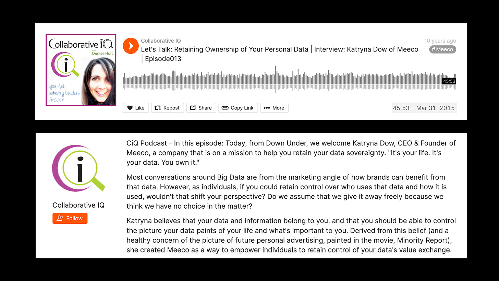The width and height of the screenshot is (499, 281).
Task: Click the 'Most conversations around Big Data' paragraph
Action: tap(286, 192)
